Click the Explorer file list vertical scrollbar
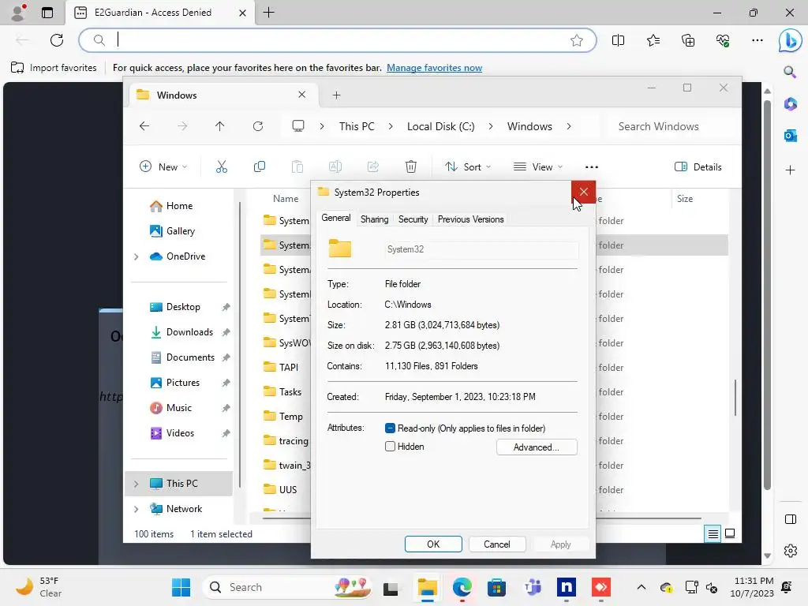 [735, 397]
